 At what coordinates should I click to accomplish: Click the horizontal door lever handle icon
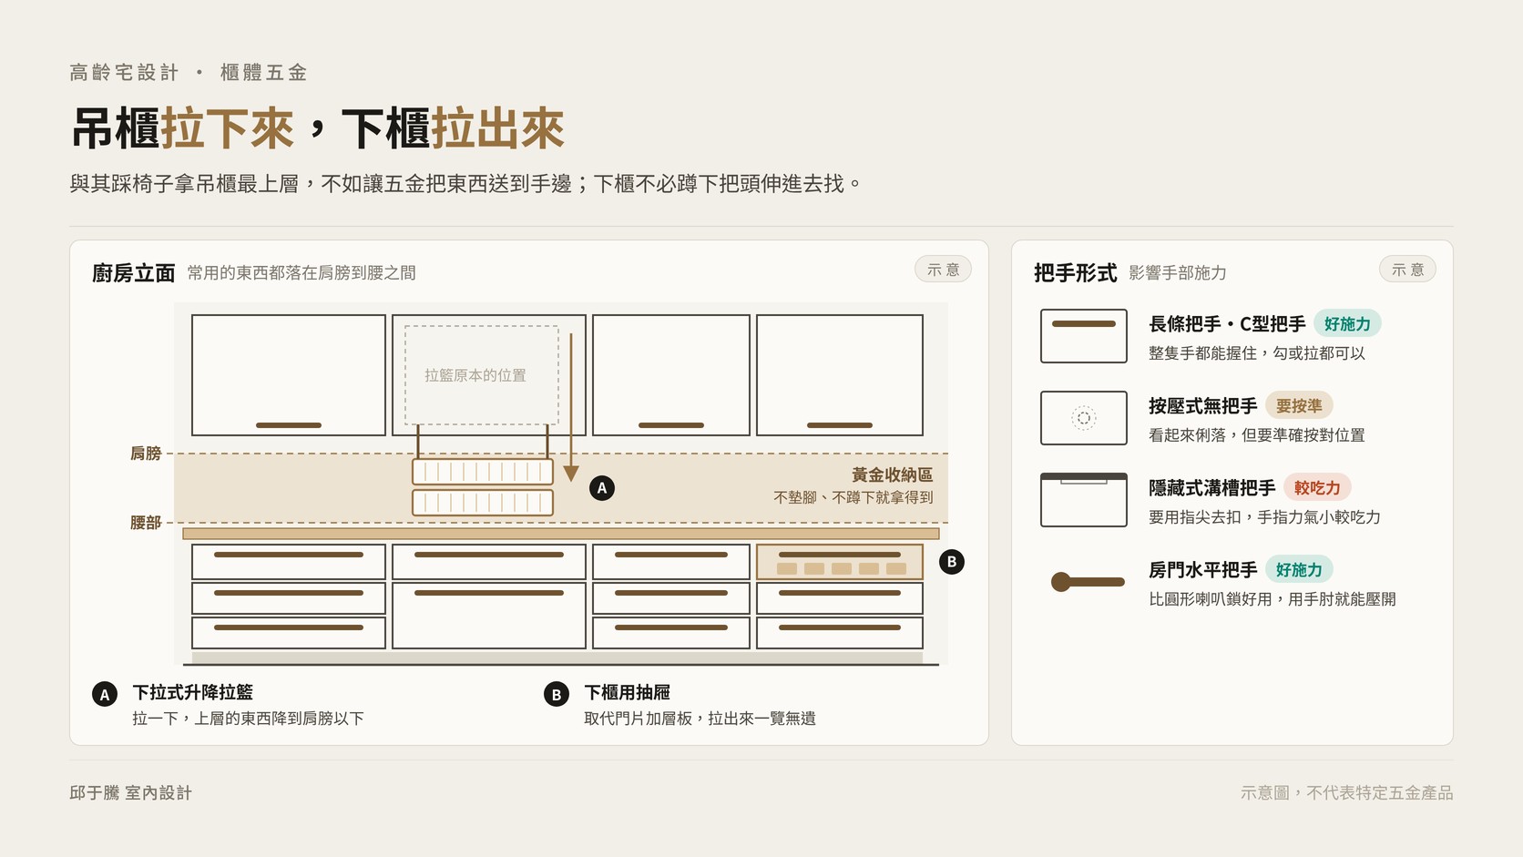coord(1088,582)
